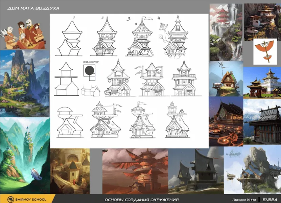This screenshot has width=281, height=203.
Task: Open the airbender family cartoon image
Action: (x=25, y=36)
